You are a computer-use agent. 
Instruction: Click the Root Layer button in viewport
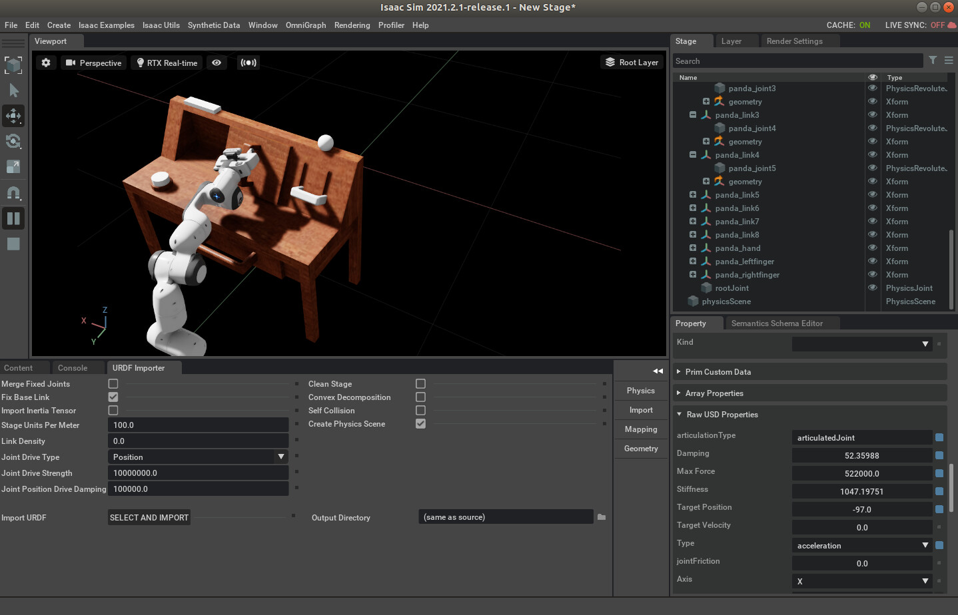point(632,62)
